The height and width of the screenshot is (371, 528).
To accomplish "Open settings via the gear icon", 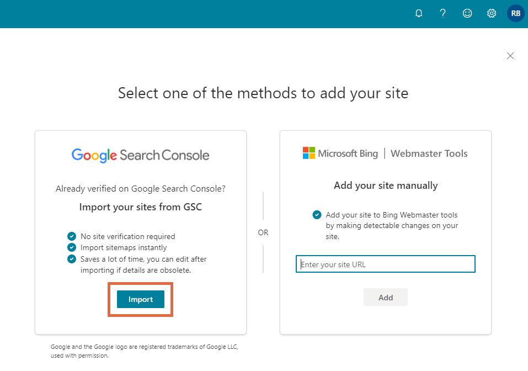I will point(492,13).
